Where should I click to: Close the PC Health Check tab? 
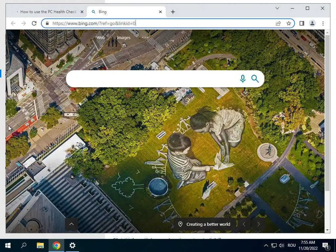[82, 12]
